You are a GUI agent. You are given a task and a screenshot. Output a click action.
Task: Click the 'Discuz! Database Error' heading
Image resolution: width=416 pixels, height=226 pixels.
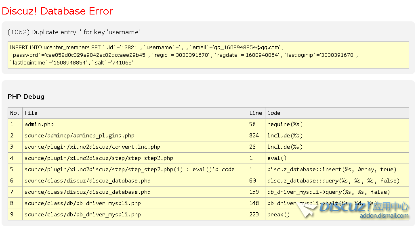tap(57, 11)
